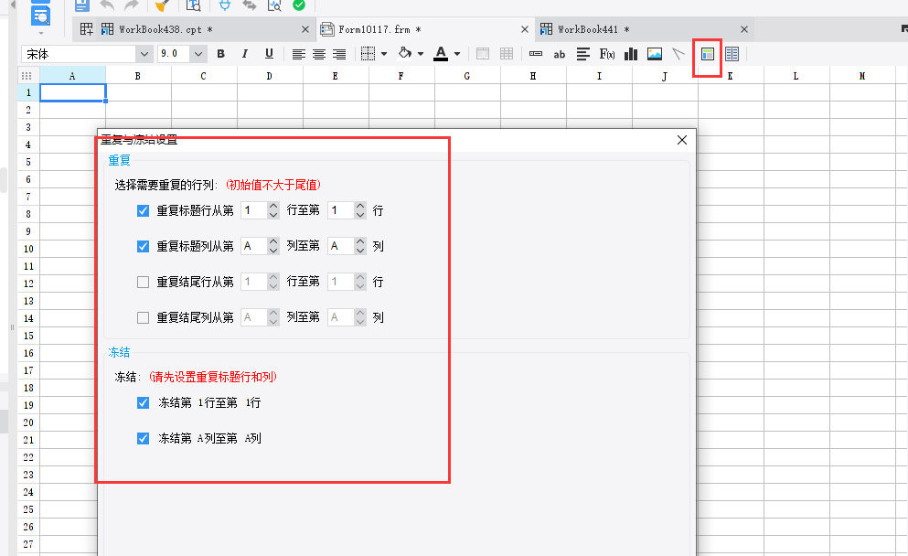Click the Bold formatting icon
908x556 pixels.
(x=220, y=54)
